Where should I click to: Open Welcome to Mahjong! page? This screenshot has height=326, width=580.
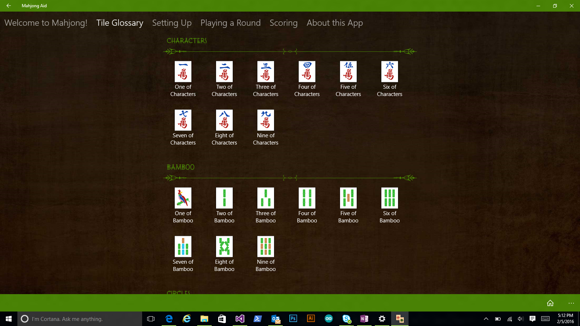(46, 23)
